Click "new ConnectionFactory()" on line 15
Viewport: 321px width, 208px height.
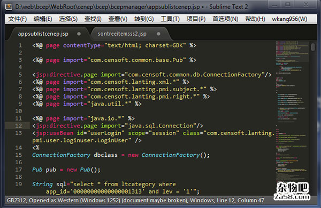tap(167, 155)
